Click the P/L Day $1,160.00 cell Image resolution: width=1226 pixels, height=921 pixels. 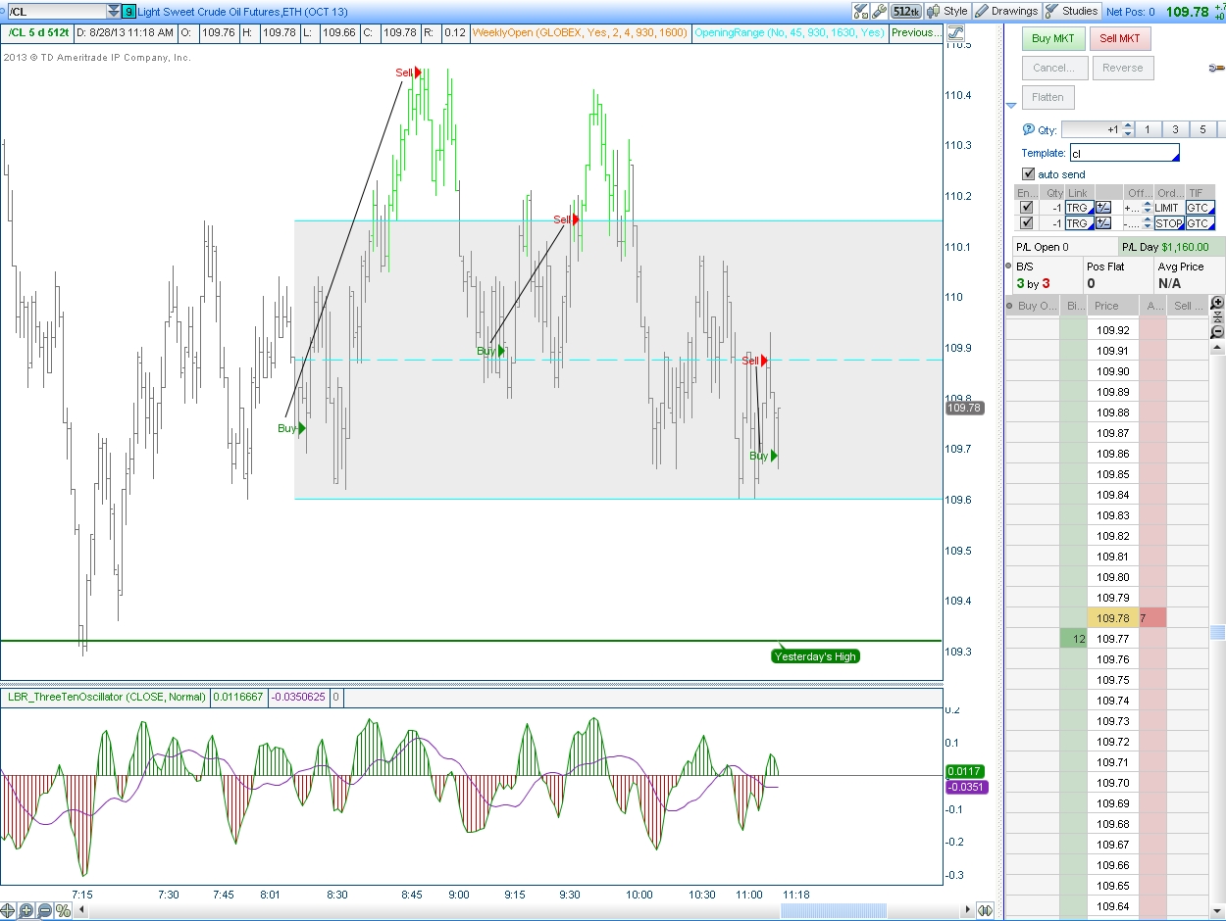pyautogui.click(x=1171, y=247)
